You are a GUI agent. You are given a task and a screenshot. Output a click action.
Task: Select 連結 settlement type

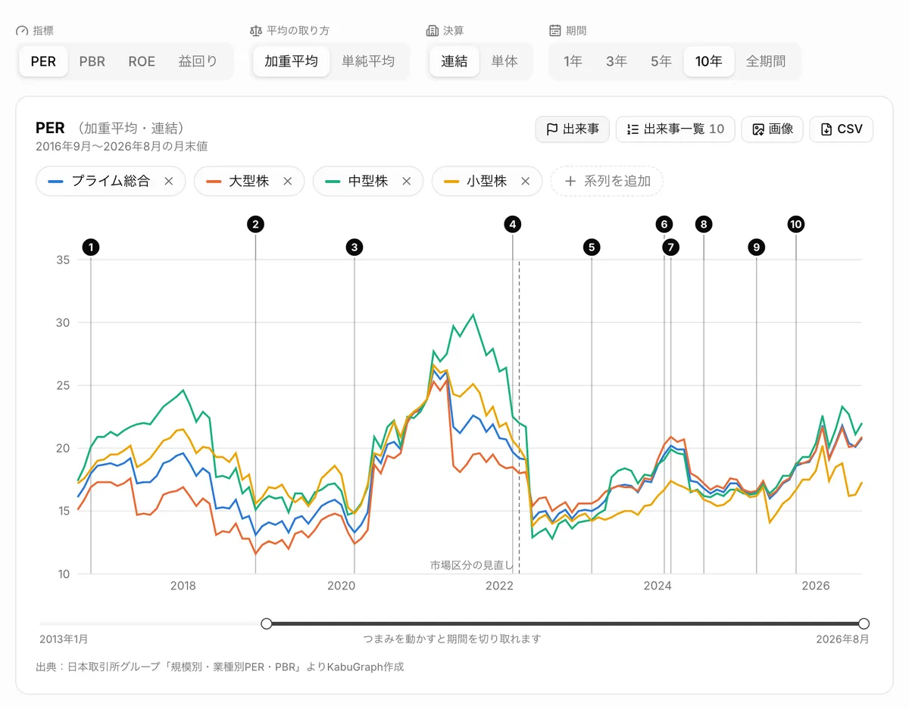tap(454, 61)
